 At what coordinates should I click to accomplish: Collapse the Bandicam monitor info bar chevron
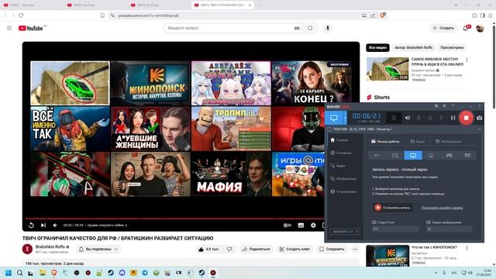coord(479,129)
